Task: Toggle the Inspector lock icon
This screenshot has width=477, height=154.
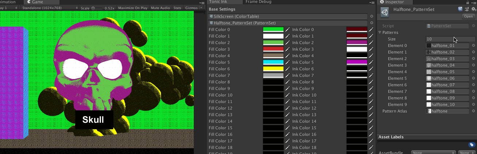Action: coord(468,2)
